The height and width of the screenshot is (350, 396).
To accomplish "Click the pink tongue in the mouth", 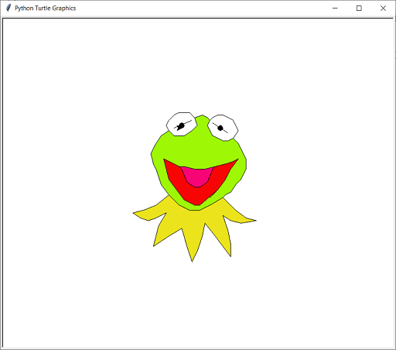I will (197, 177).
